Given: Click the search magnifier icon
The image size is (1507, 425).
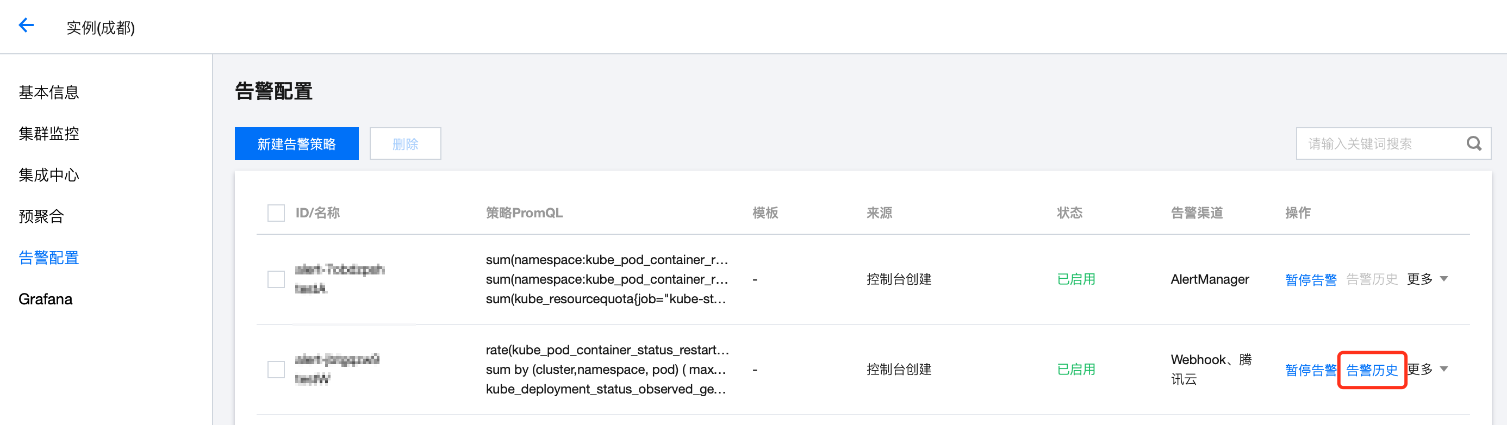Looking at the screenshot, I should tap(1474, 143).
